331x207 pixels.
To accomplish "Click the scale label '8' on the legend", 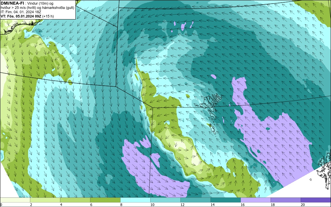I will pyautogui.click(x=121, y=205).
